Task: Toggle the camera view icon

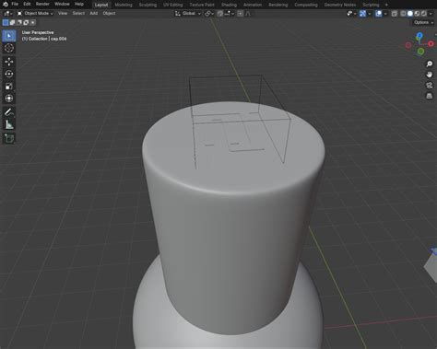Action: (x=429, y=86)
